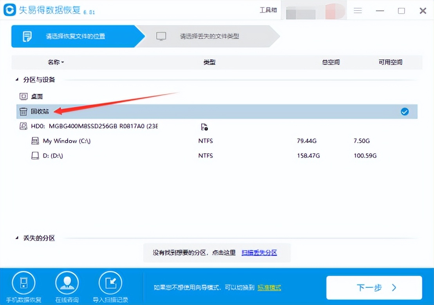Click the 桌面 desktop icon in list
The width and height of the screenshot is (434, 305).
24,96
